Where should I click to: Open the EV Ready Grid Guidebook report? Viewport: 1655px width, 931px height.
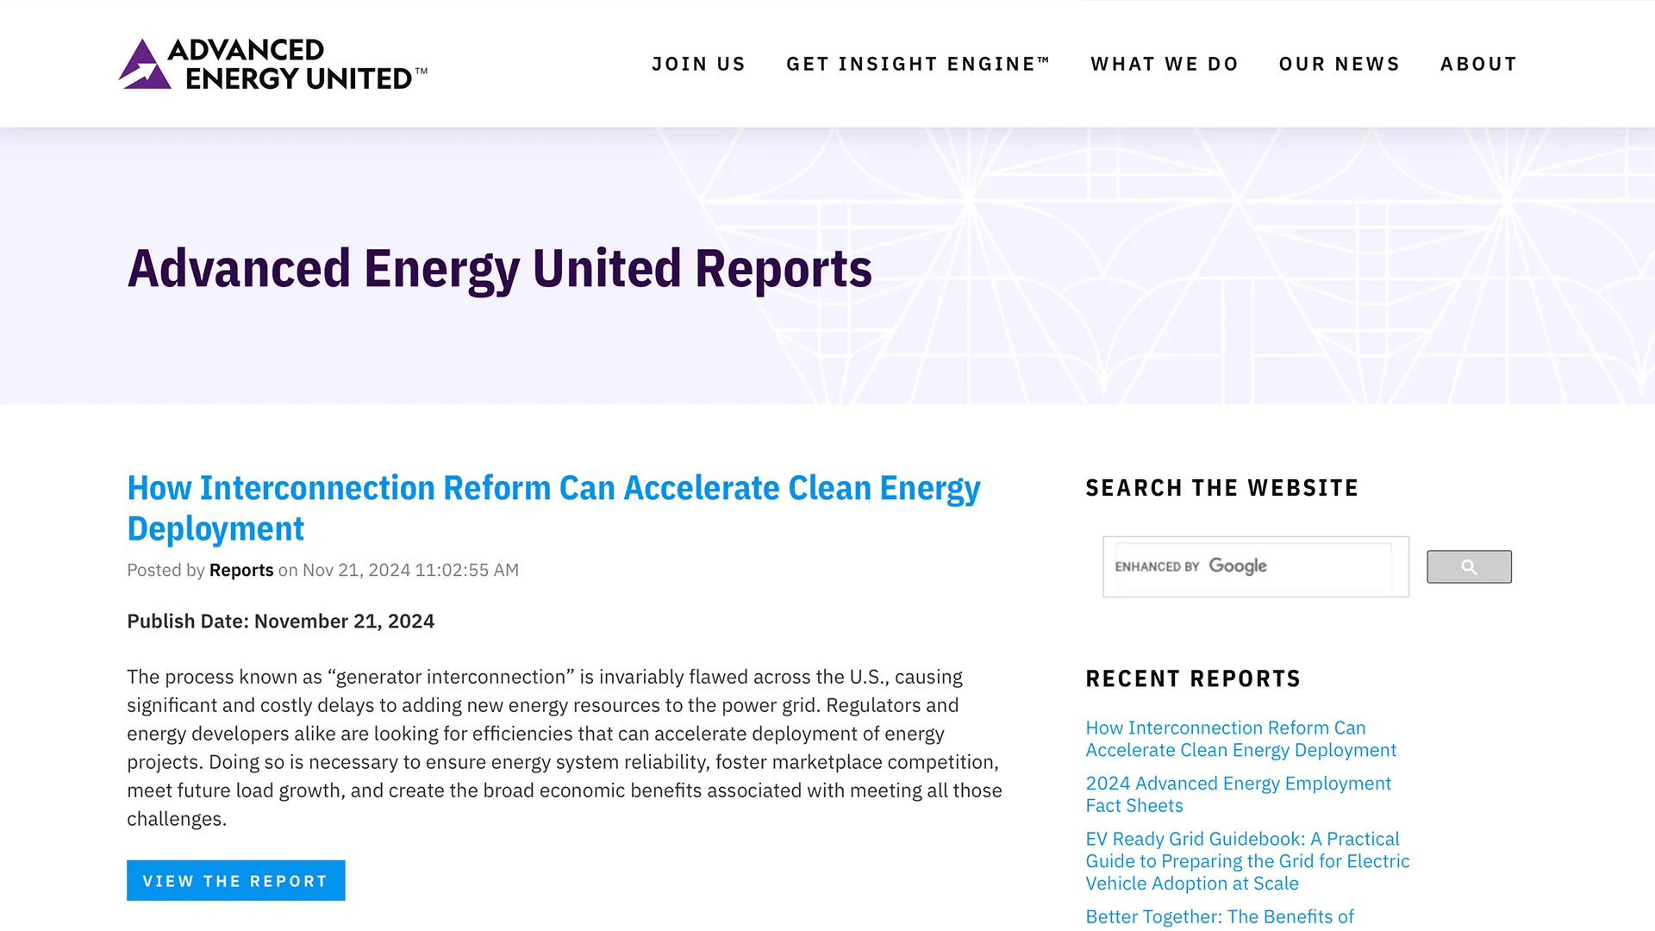pos(1246,860)
